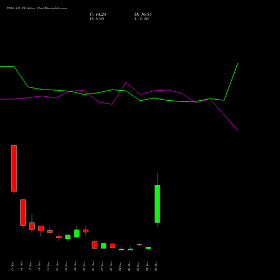Select the red candlestick for 14 Nov
Screen dimensions: 280x280
(x=23, y=212)
